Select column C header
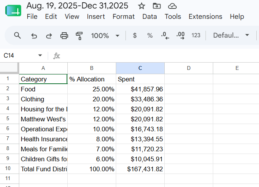 pos(140,68)
